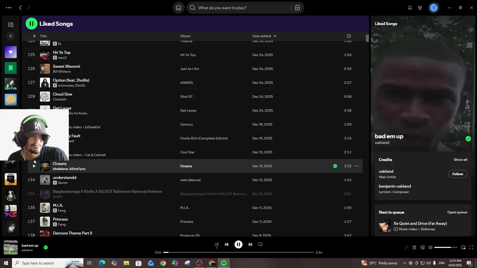Open more options for Oceans row
The height and width of the screenshot is (268, 477).
click(356, 166)
